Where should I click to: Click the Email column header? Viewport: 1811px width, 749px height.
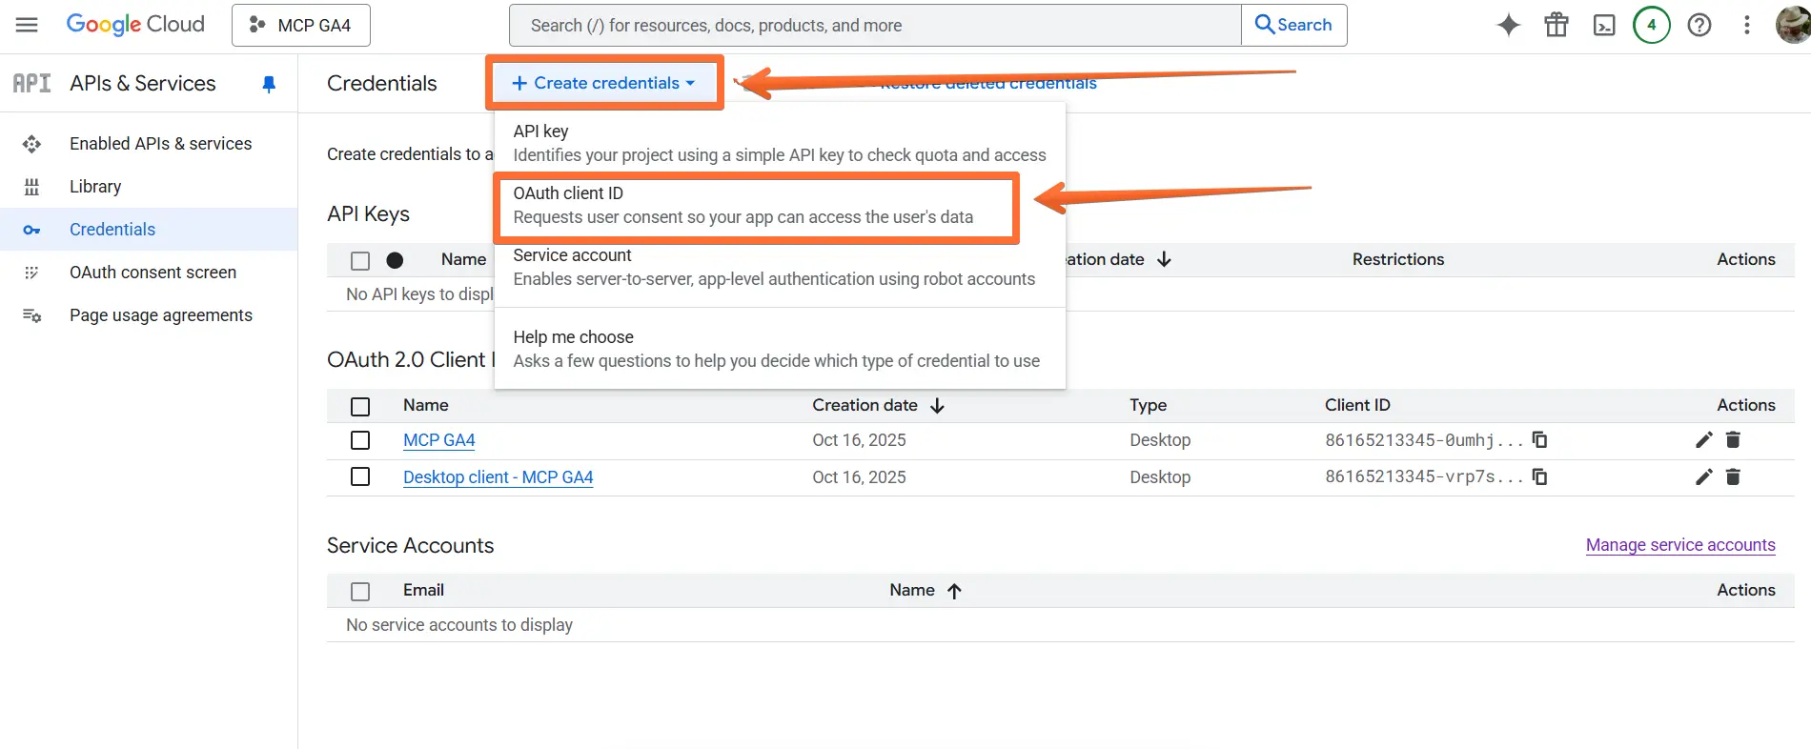tap(423, 590)
